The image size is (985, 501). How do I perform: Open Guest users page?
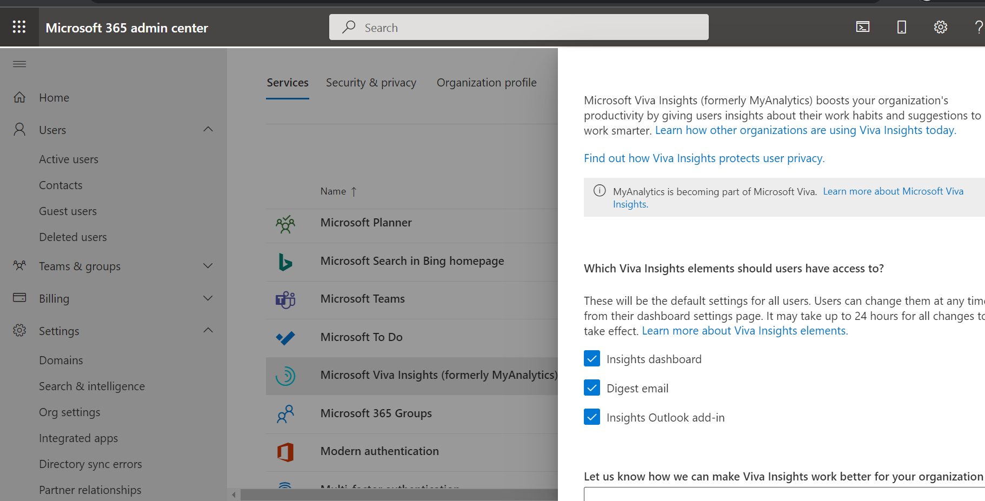(x=68, y=211)
